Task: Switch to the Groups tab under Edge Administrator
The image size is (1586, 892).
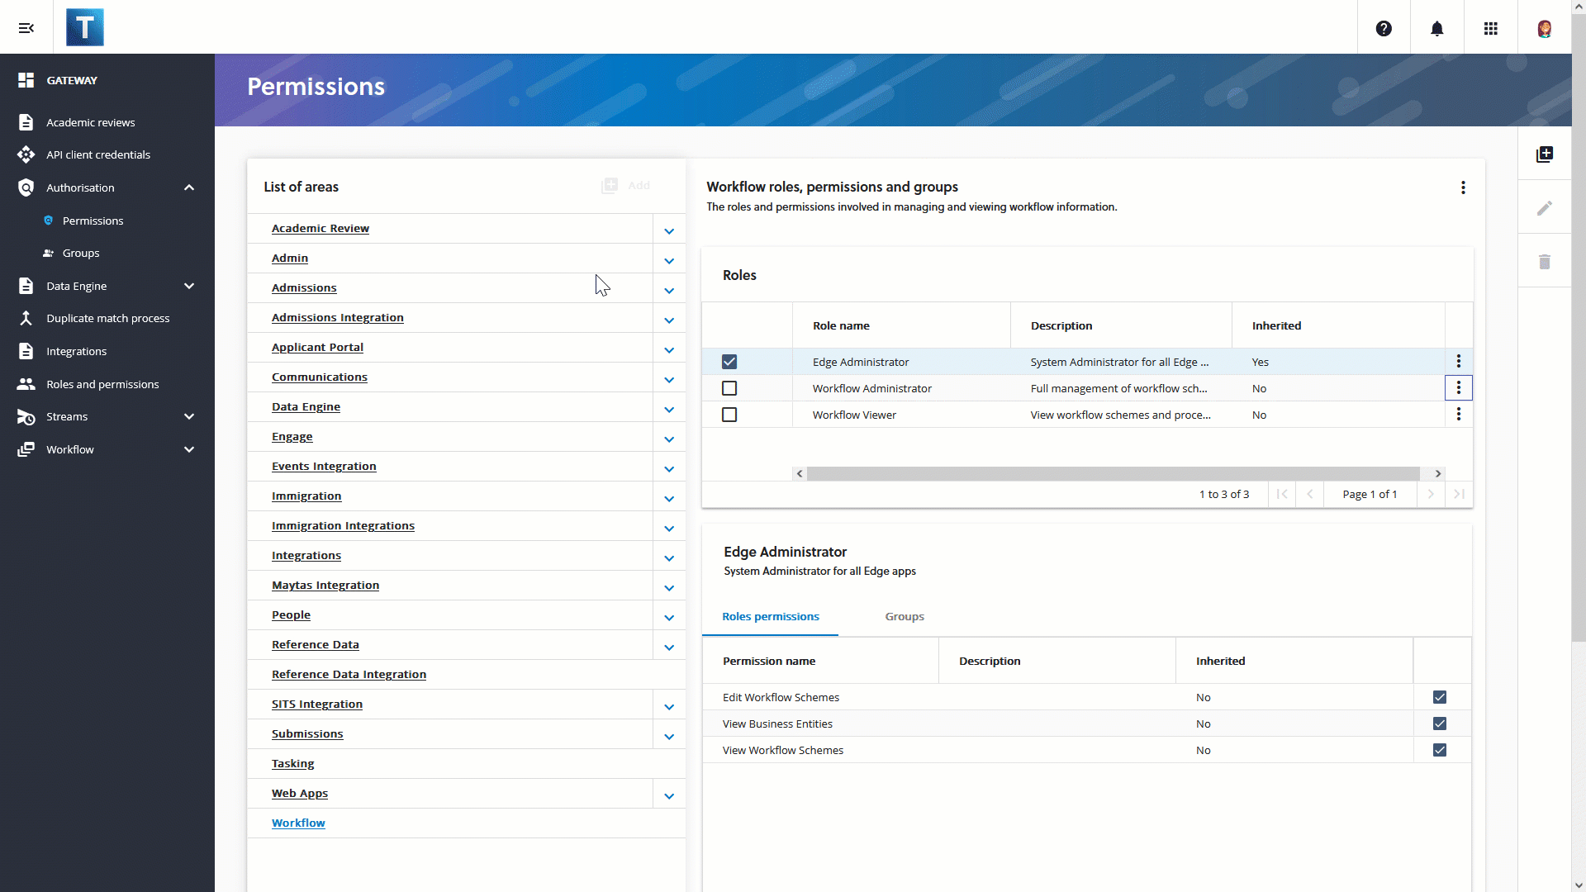Action: tap(905, 616)
